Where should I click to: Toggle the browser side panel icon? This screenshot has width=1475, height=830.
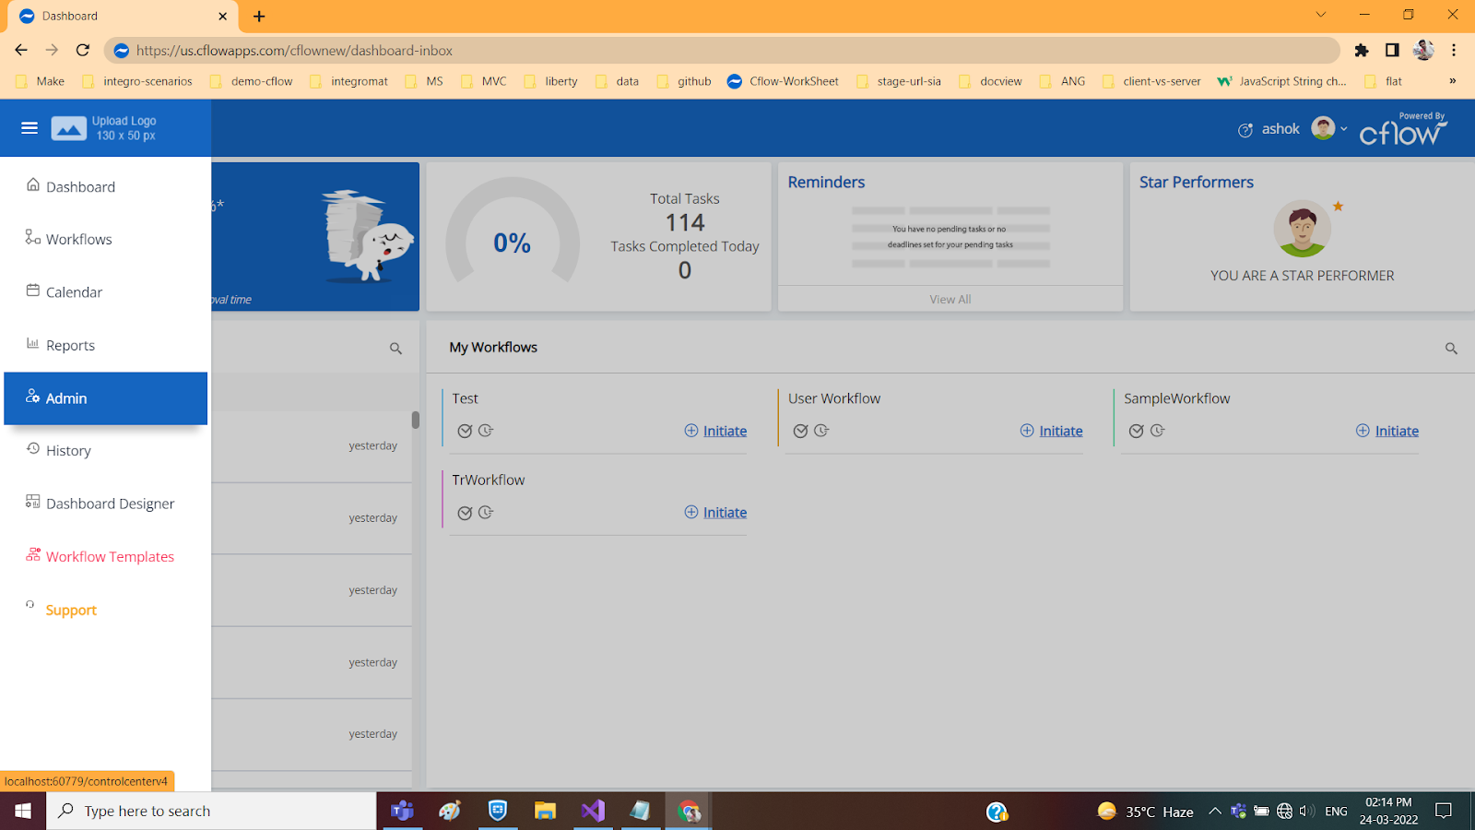tap(1392, 51)
